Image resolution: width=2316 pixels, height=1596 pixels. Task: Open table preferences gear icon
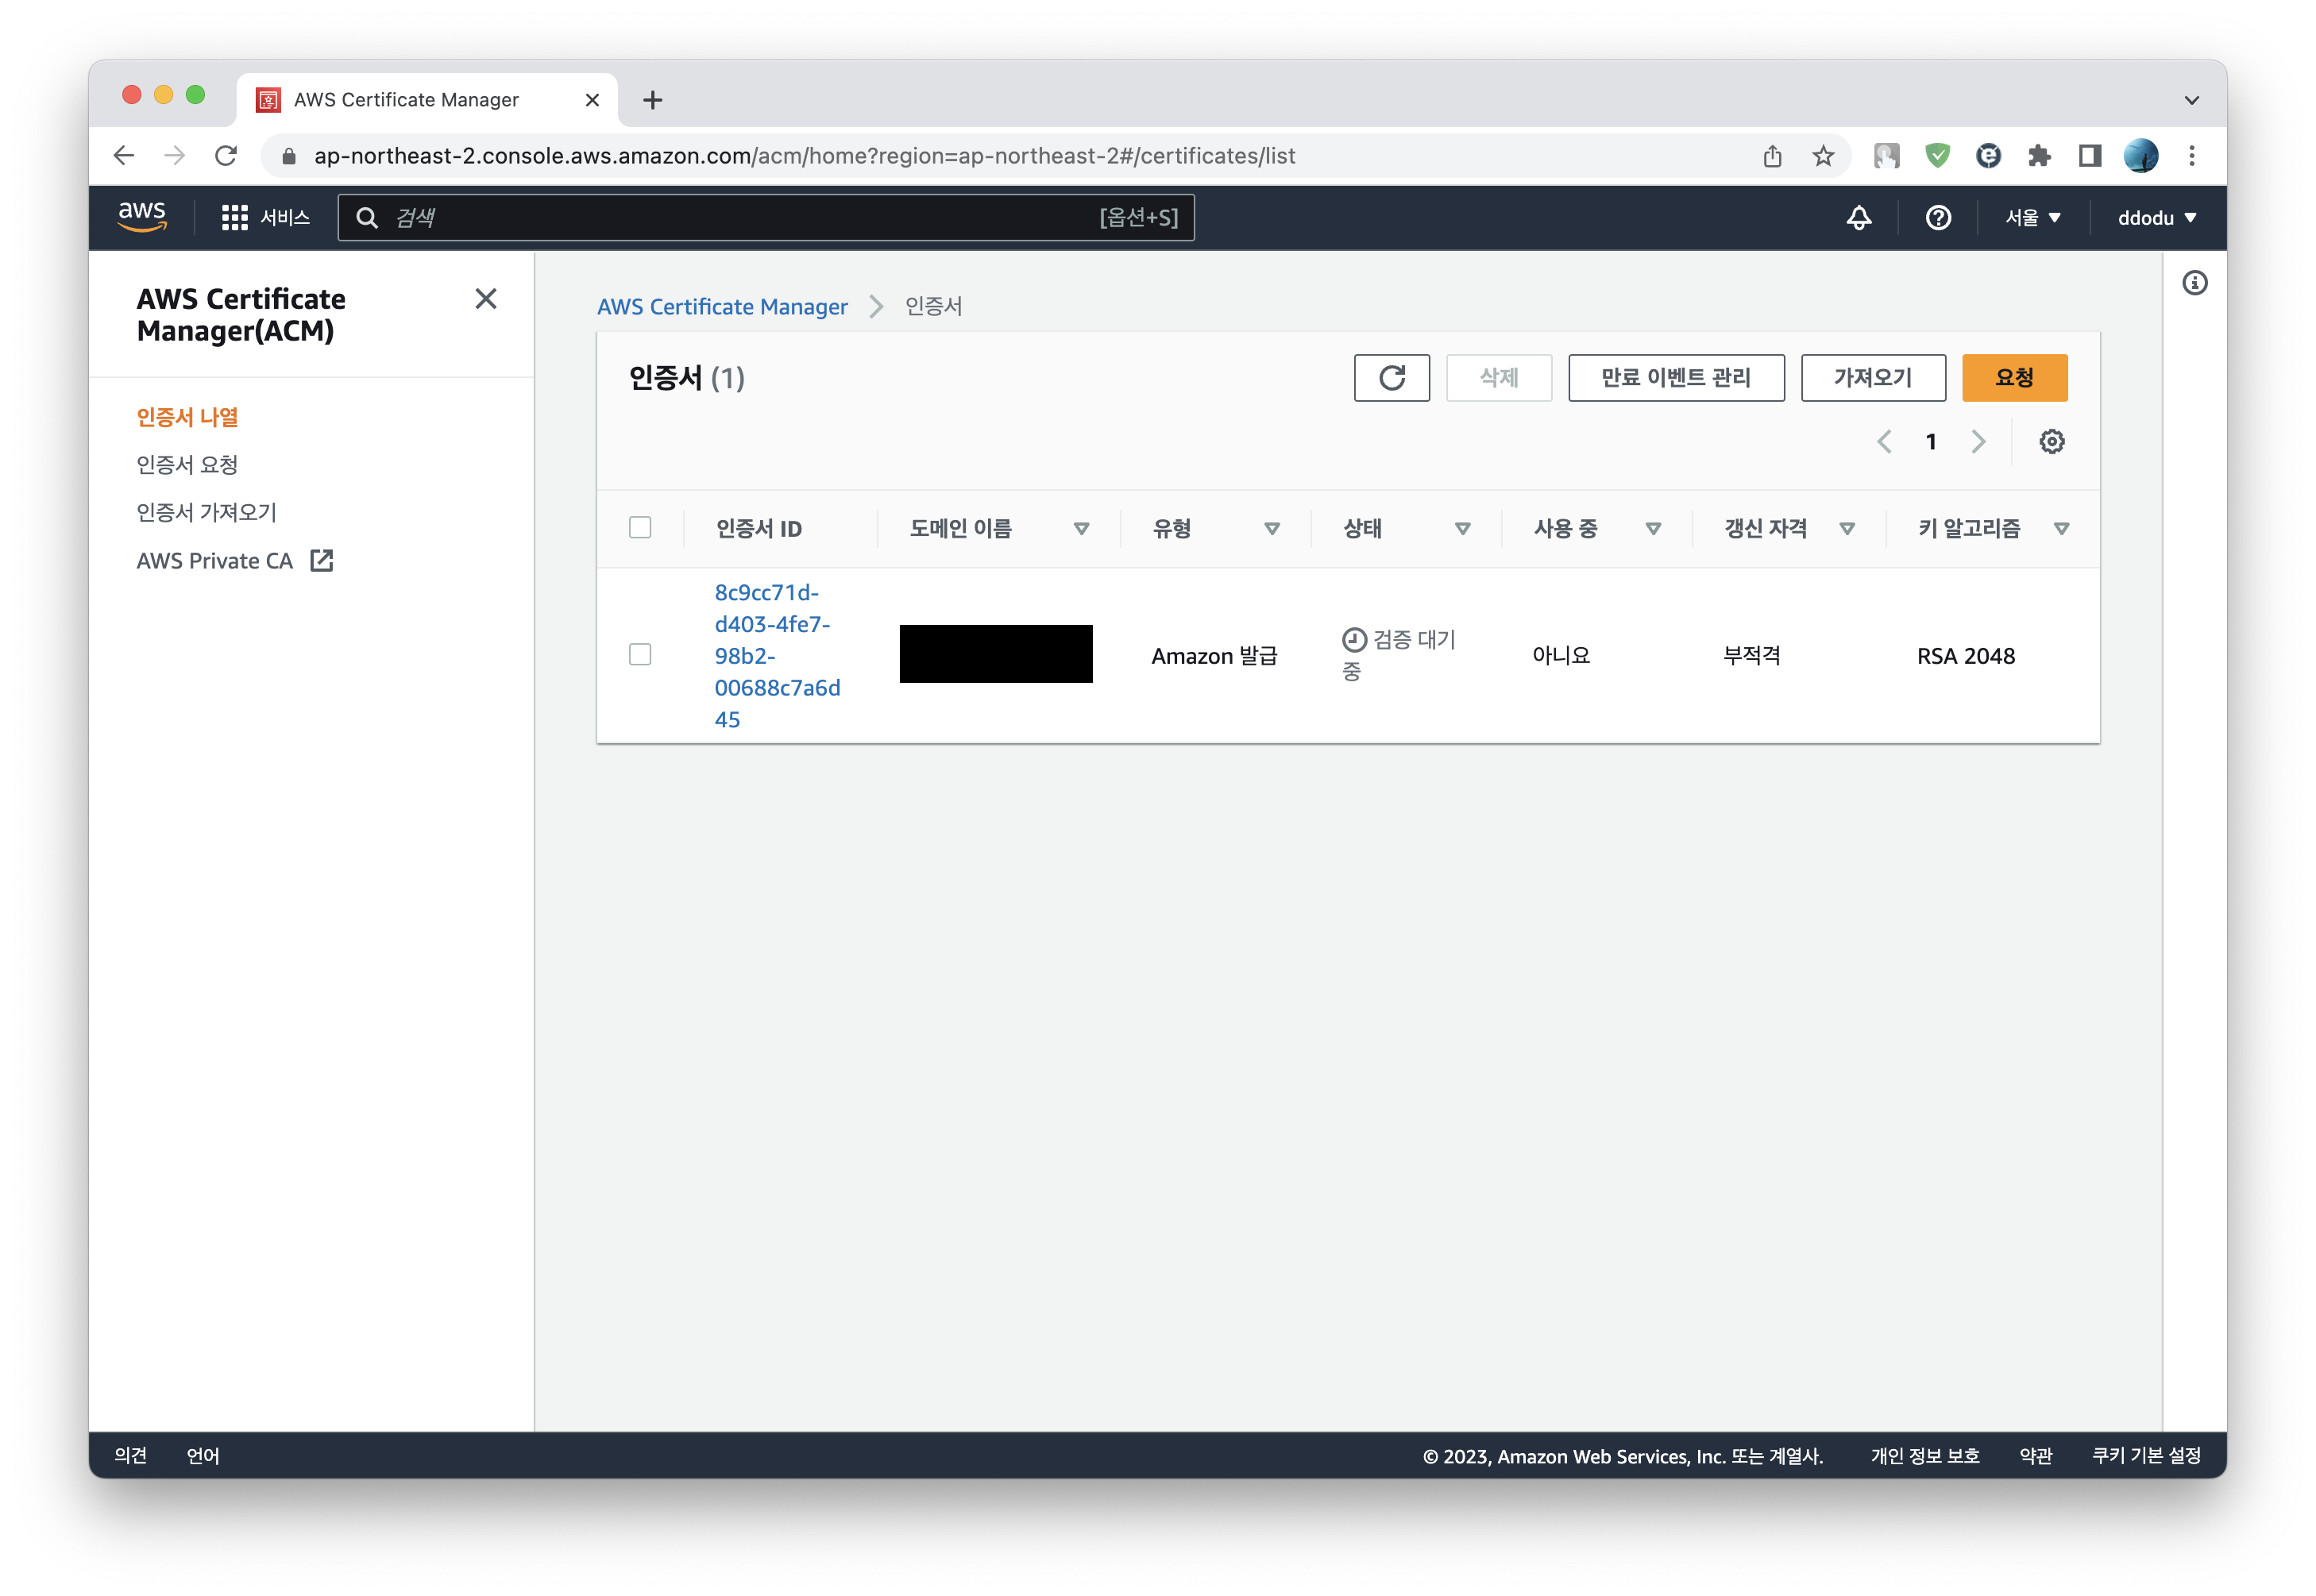[2051, 441]
